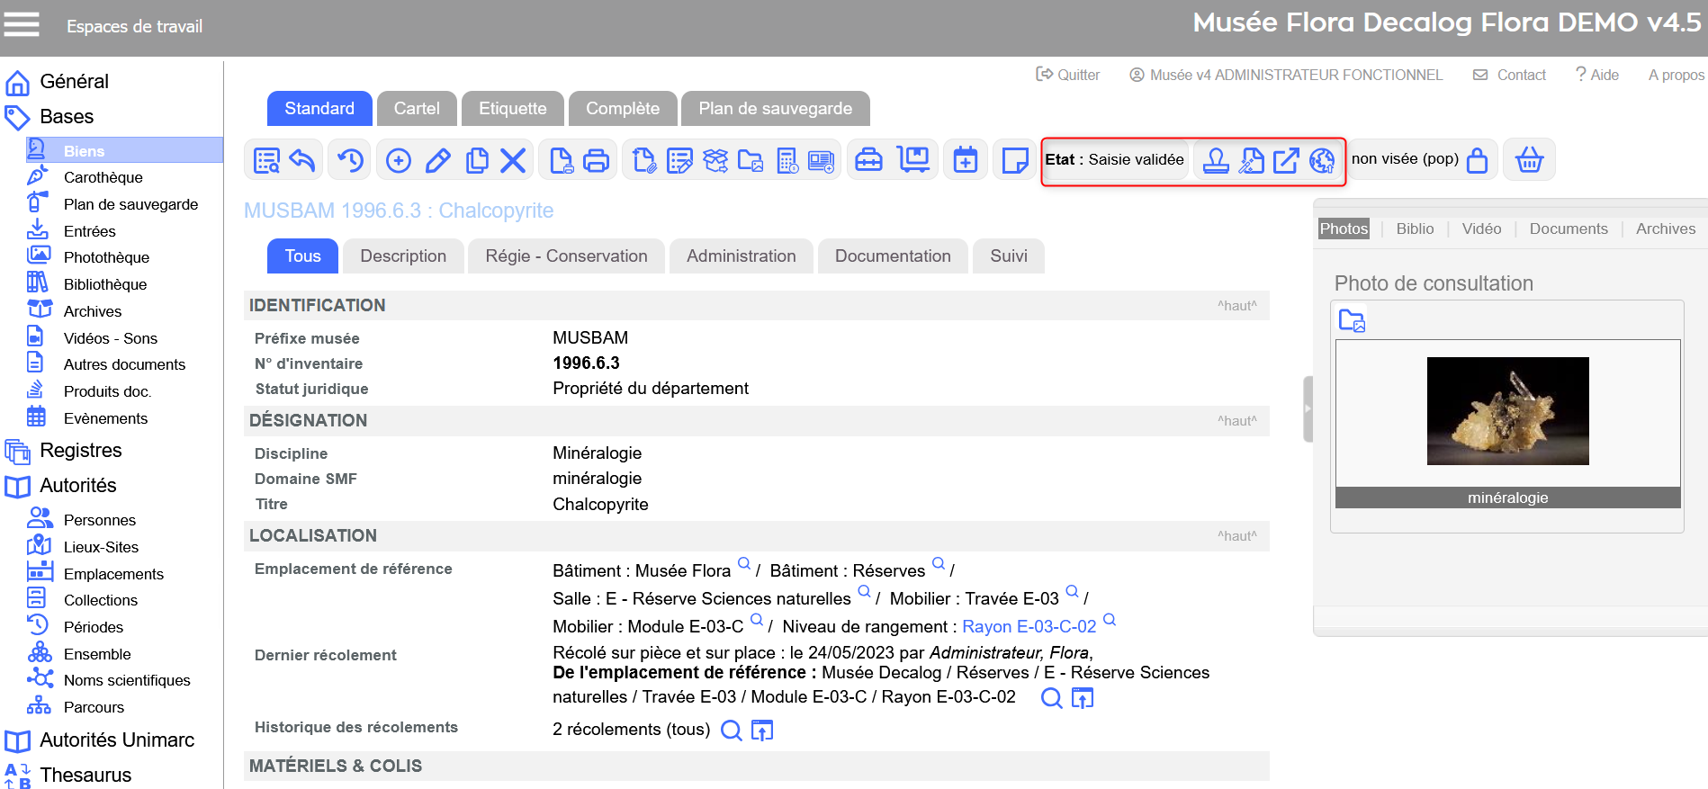Screen dimensions: 1708x789
Task: Click the toolbox icon in toolbar
Action: tap(868, 160)
